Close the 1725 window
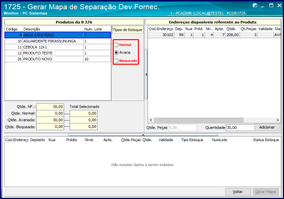284x199 pixels. point(279,5)
